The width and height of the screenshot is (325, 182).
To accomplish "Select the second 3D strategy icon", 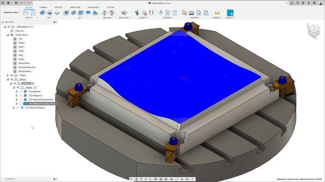I will (x=73, y=13).
